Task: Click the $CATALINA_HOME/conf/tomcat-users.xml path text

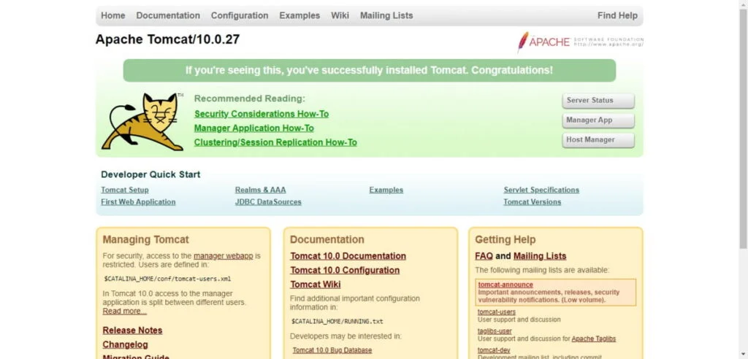Action: 167,279
